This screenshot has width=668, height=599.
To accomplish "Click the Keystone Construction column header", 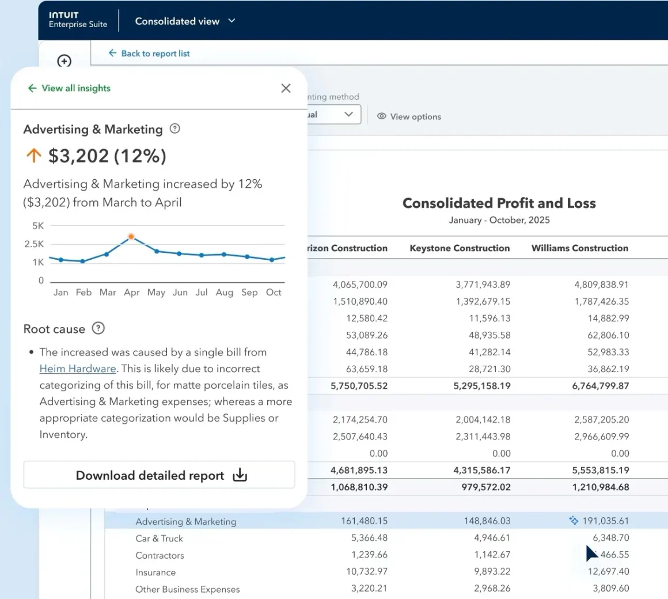I will click(460, 248).
